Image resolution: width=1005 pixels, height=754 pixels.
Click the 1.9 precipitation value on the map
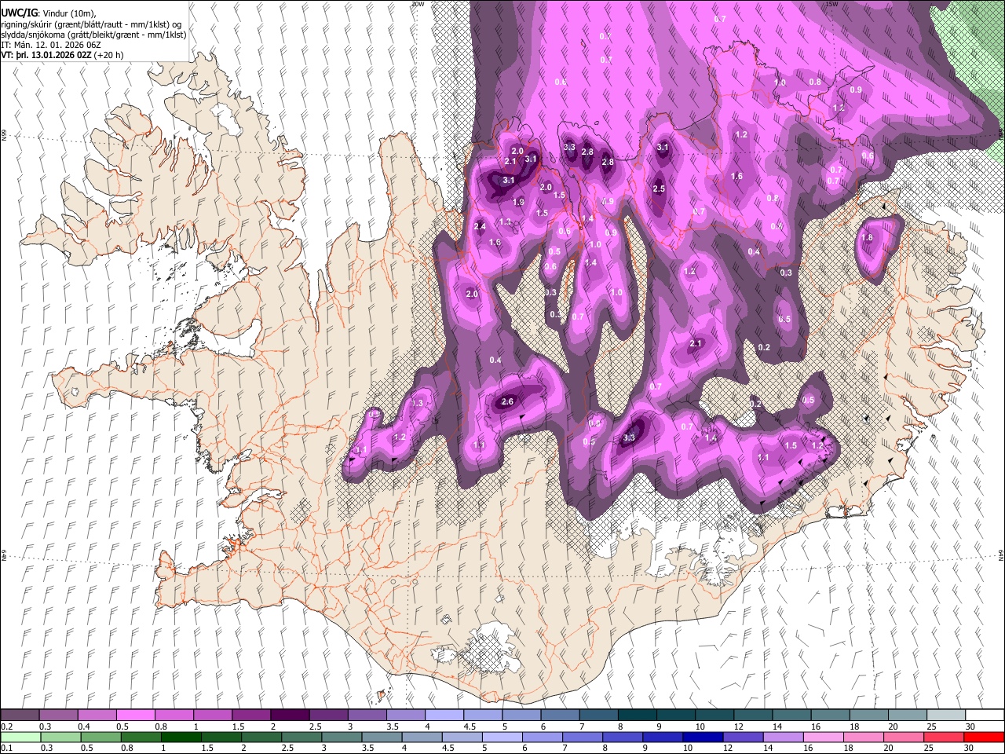tap(518, 203)
